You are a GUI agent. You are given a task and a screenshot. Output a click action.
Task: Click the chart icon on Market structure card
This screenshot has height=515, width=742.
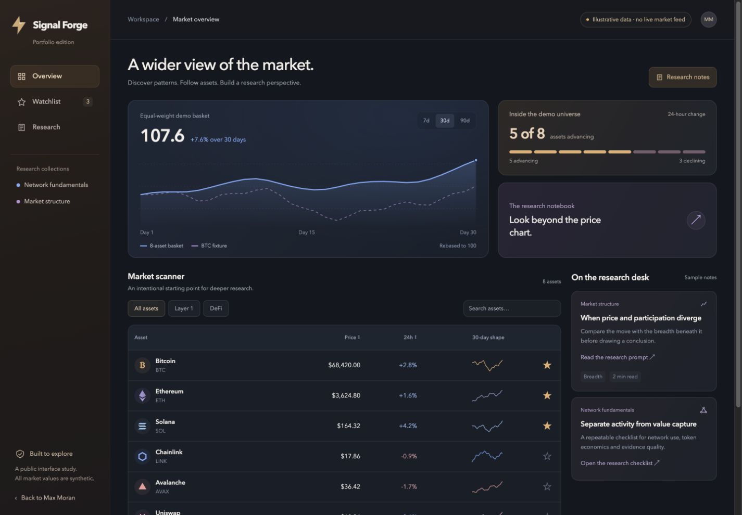[703, 304]
